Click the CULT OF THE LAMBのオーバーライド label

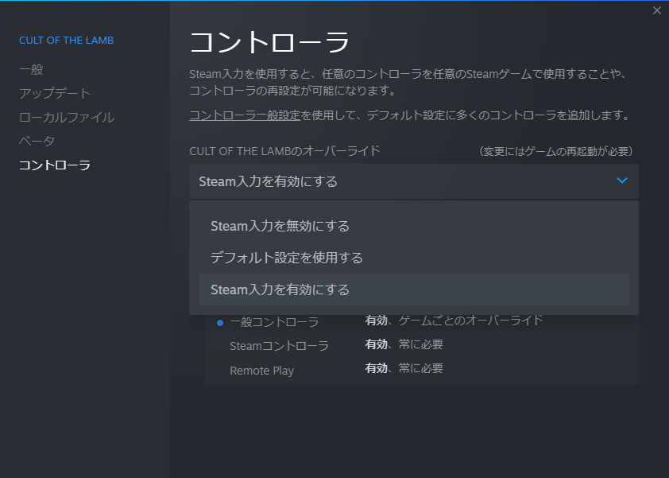[284, 151]
